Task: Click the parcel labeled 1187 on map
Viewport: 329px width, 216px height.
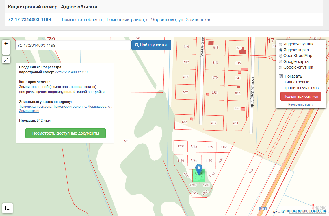Action: coord(212,174)
